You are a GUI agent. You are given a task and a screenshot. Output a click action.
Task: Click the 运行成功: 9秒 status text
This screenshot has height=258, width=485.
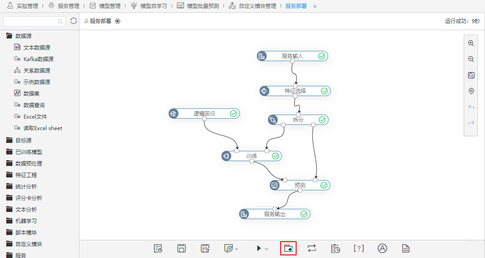tap(462, 21)
